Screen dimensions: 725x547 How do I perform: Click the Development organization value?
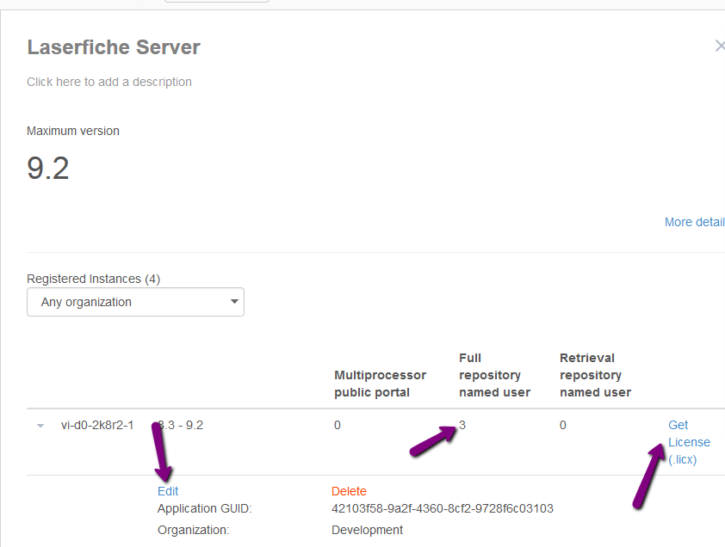coord(367,530)
